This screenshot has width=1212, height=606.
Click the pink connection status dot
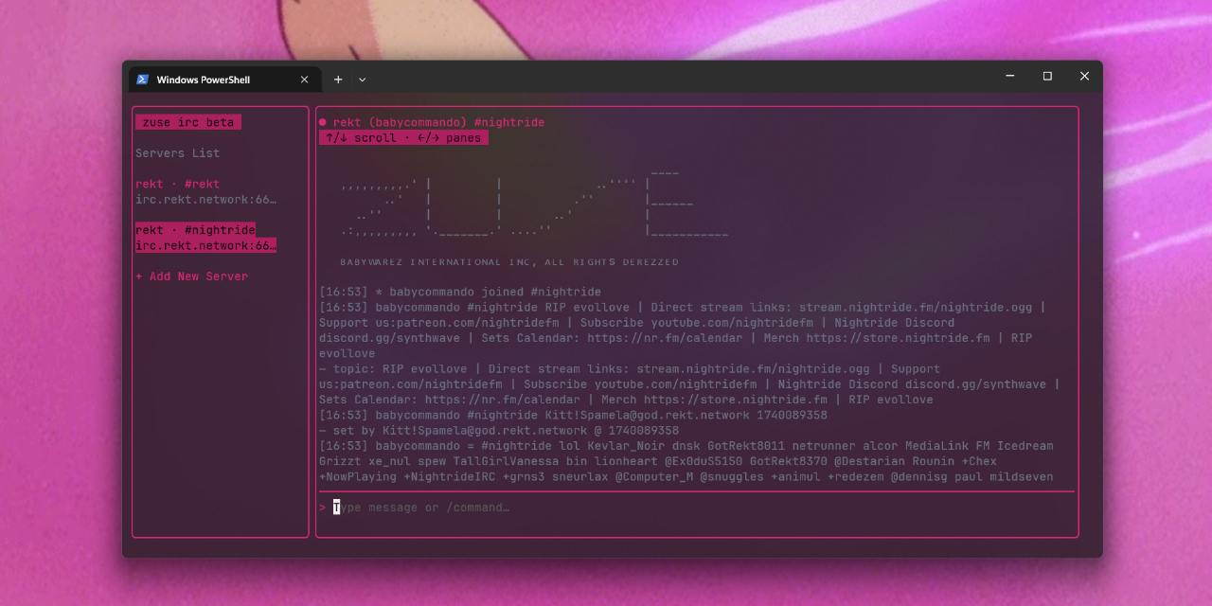tap(323, 122)
